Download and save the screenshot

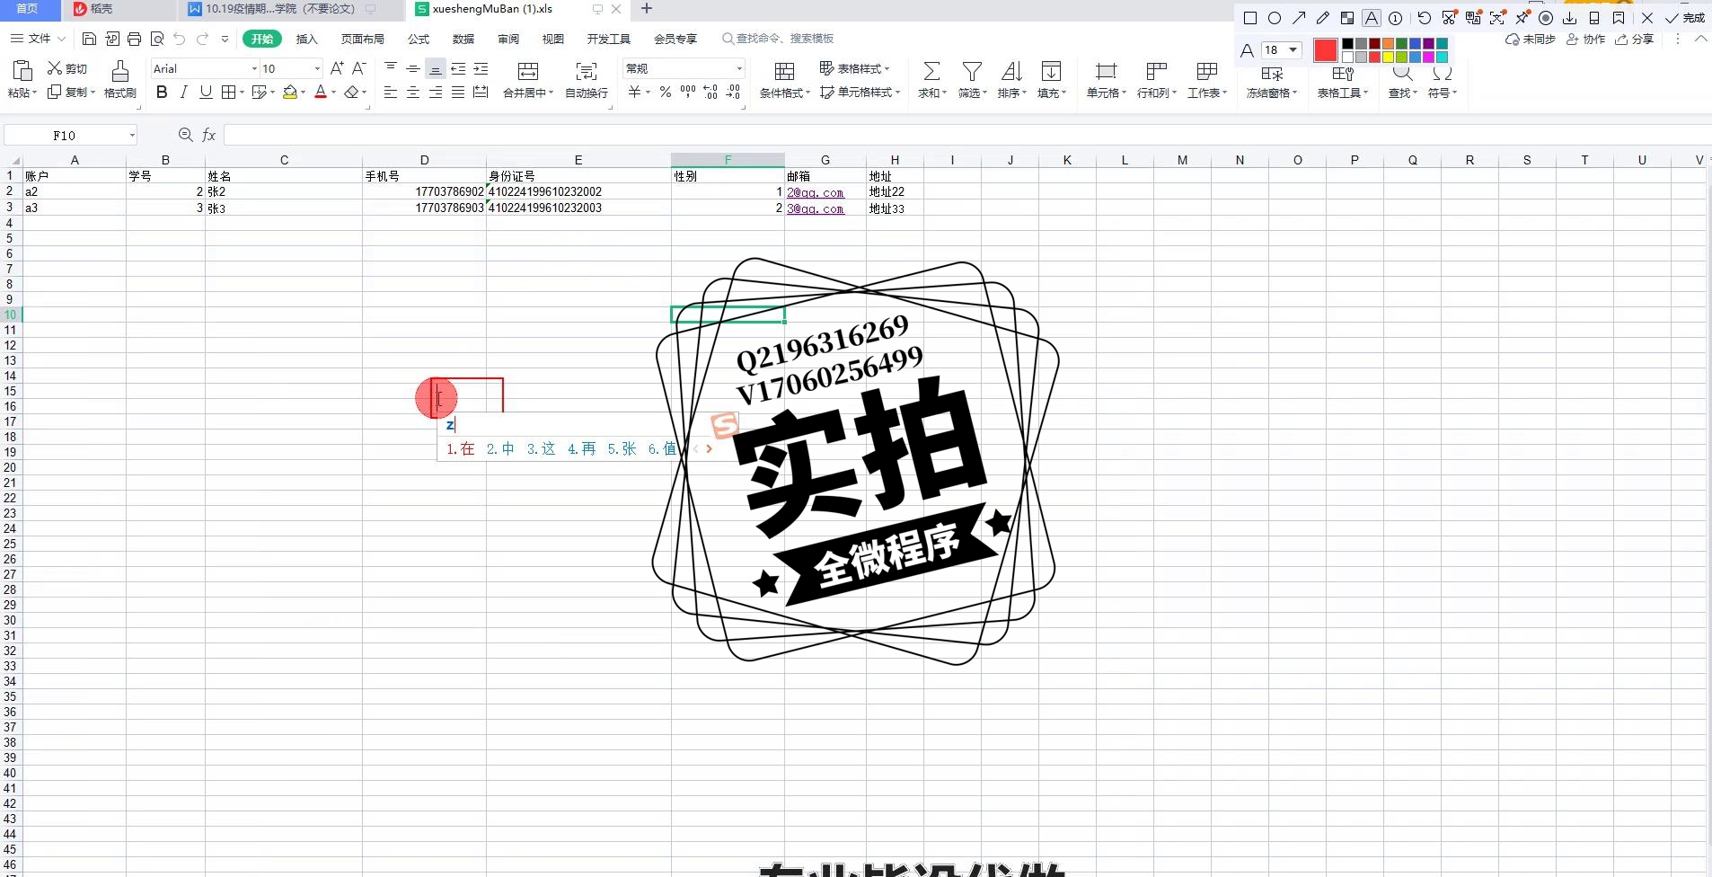click(1570, 18)
